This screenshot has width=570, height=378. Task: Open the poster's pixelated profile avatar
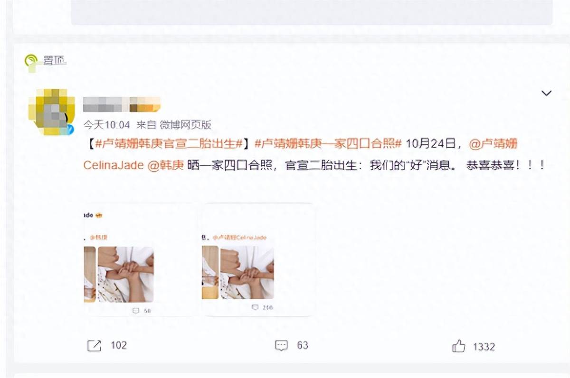[52, 112]
